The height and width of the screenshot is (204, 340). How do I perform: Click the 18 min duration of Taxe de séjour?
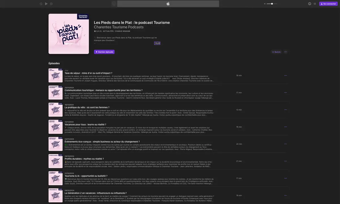239,75
